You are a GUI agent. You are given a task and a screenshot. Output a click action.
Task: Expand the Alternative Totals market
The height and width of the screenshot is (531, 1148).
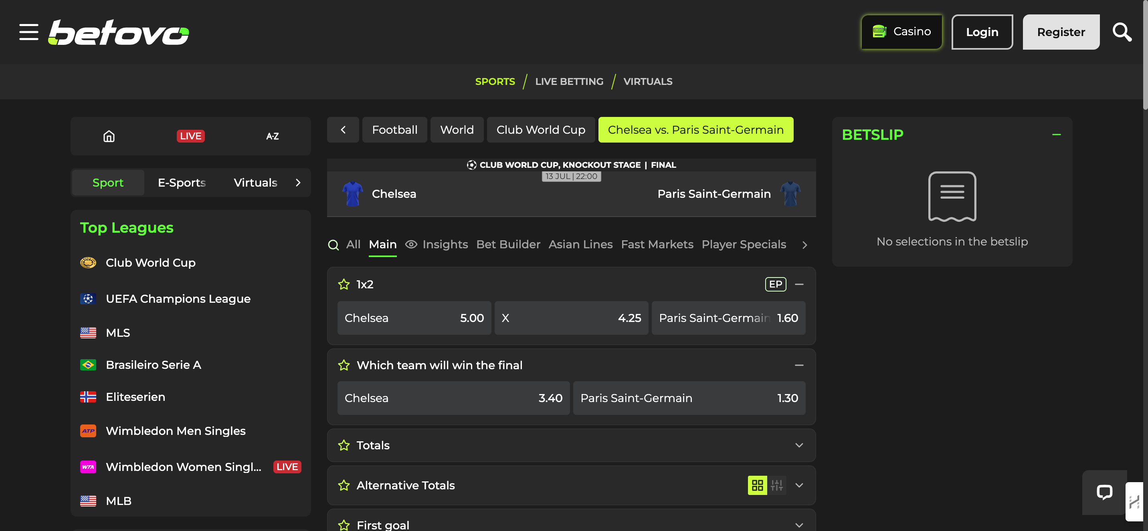click(x=799, y=486)
